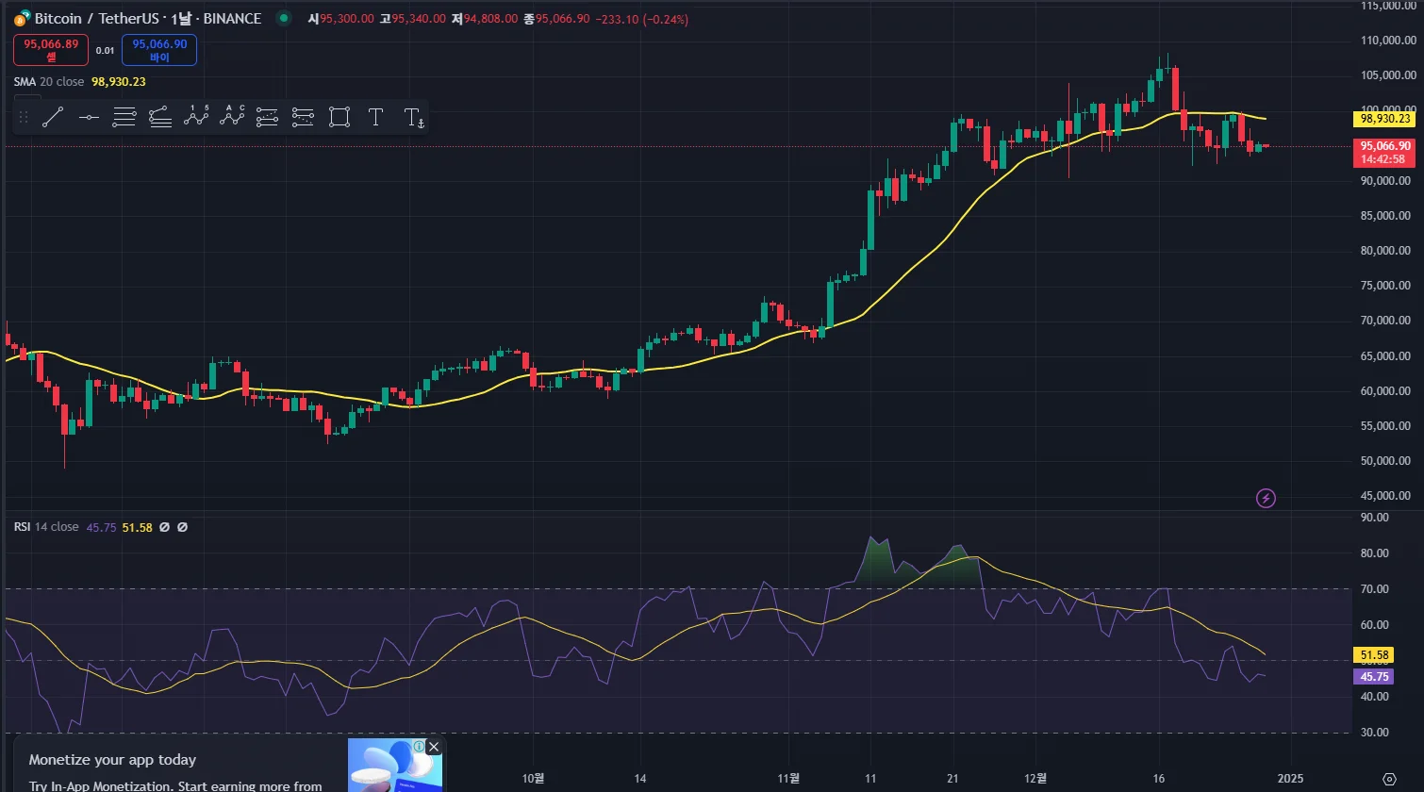The height and width of the screenshot is (792, 1424).
Task: Click the green market status dot
Action: point(284,19)
